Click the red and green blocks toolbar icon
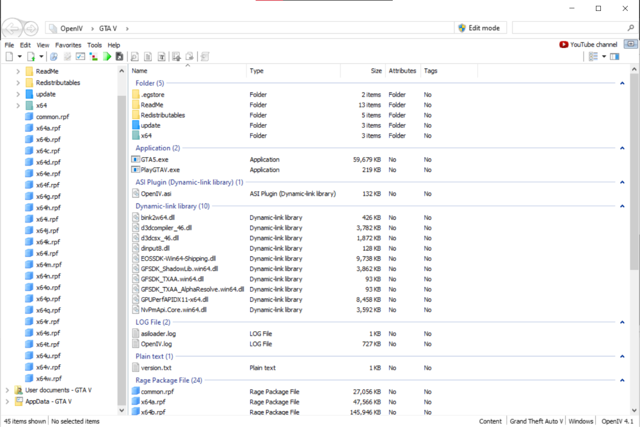The height and width of the screenshot is (427, 640). (93, 57)
